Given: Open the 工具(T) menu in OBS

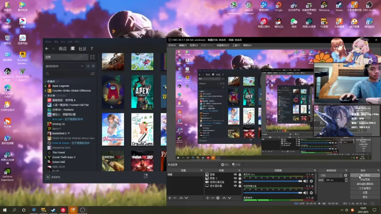Looking at the screenshot, I should (x=236, y=45).
